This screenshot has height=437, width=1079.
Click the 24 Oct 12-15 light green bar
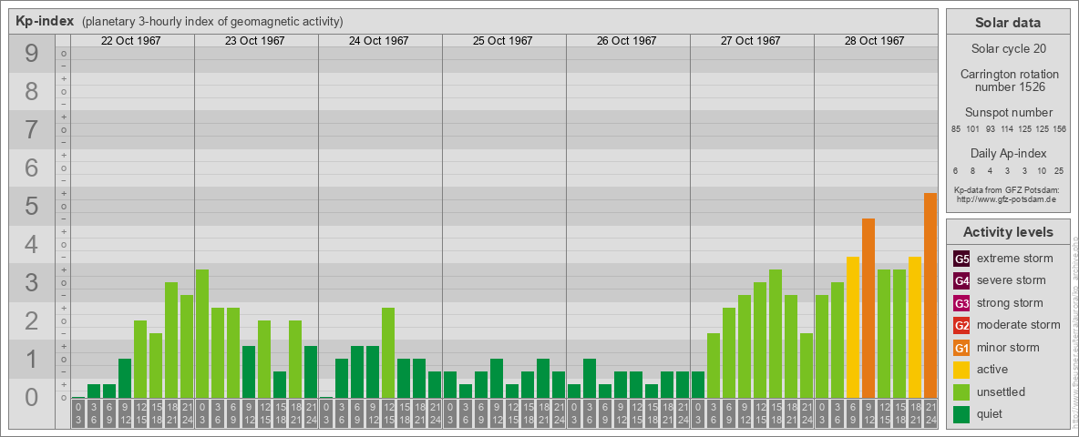click(x=388, y=352)
